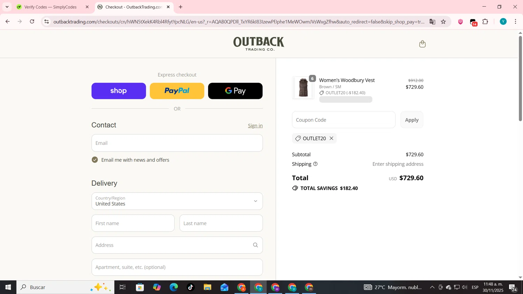This screenshot has width=523, height=294.
Task: Pay with PayPal express button
Action: (x=177, y=91)
